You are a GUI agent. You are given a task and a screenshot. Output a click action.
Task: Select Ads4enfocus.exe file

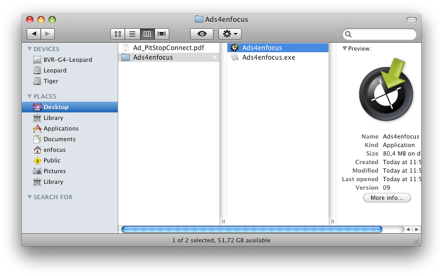[278, 58]
